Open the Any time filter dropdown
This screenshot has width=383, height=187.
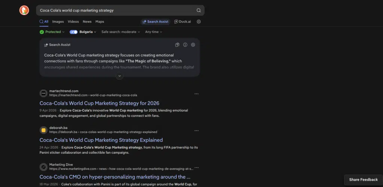pyautogui.click(x=154, y=32)
